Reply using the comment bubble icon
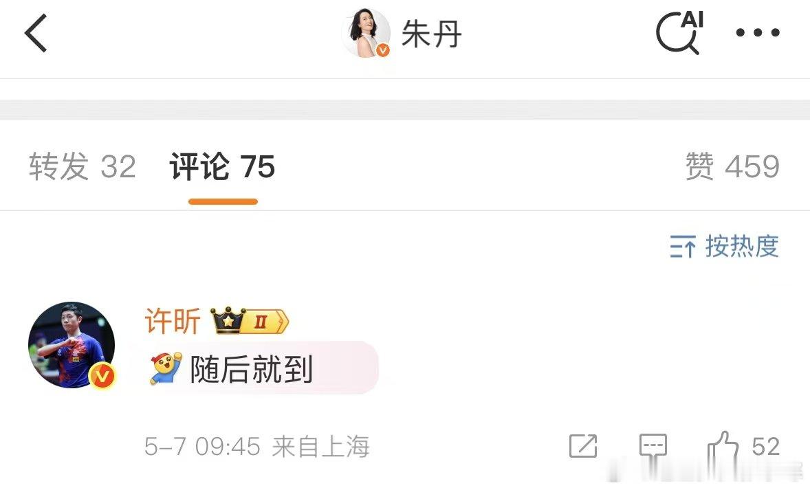Screen dimensions: 810x490 click(653, 446)
